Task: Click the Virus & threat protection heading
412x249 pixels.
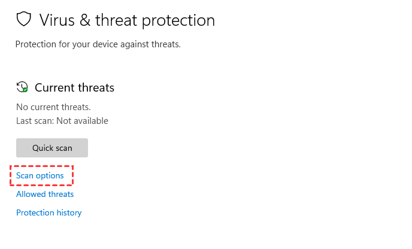Action: [127, 20]
